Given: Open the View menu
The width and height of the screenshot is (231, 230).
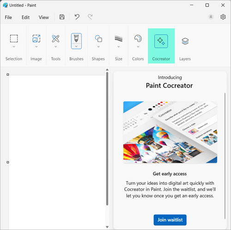Looking at the screenshot, I should [x=44, y=18].
